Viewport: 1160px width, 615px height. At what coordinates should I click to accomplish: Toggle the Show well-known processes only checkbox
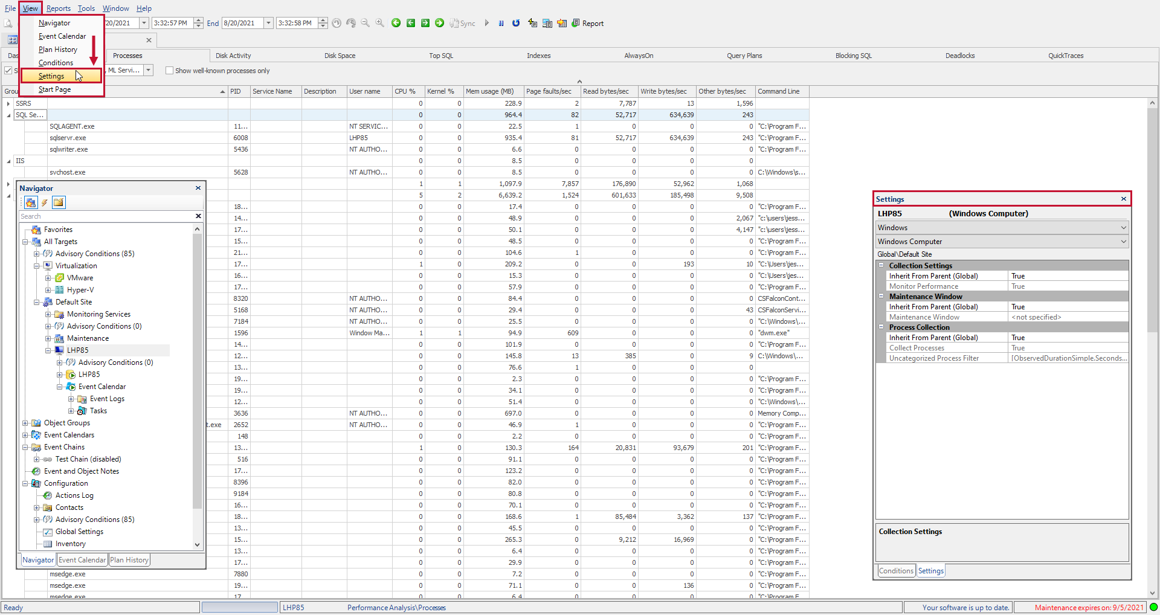pyautogui.click(x=170, y=71)
